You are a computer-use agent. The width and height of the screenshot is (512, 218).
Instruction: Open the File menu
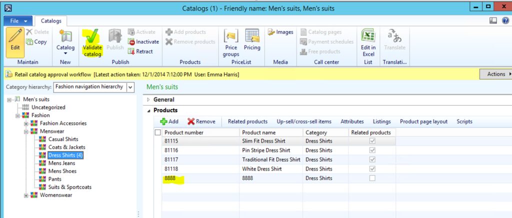point(18,21)
